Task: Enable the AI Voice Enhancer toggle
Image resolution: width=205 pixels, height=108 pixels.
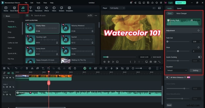Action: [168, 77]
